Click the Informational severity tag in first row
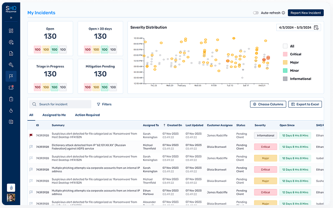Screen dimensions: 333x208 click(266, 135)
